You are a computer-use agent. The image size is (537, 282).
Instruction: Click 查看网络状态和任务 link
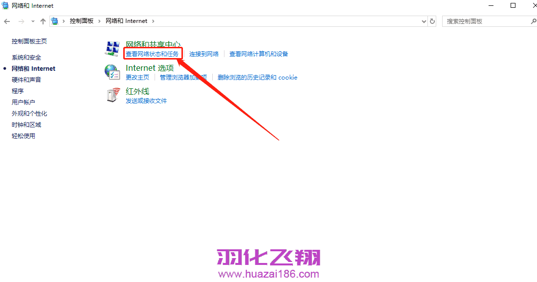(x=152, y=54)
